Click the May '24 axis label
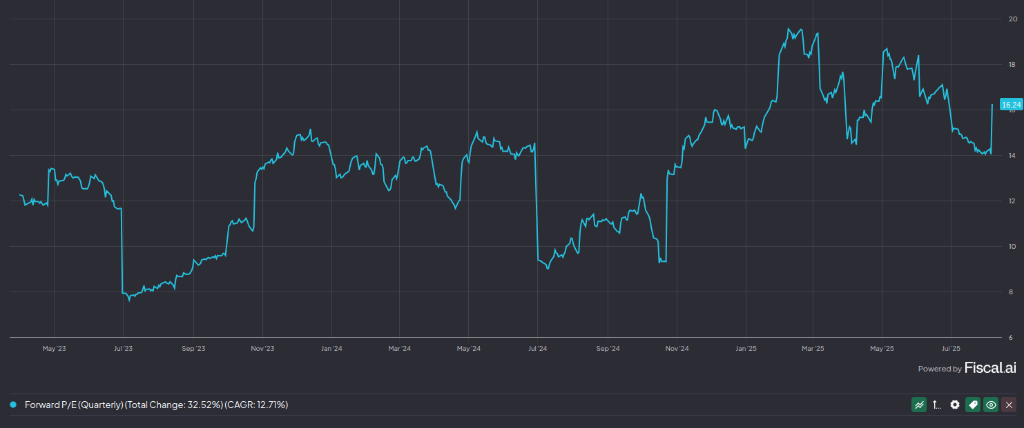This screenshot has height=428, width=1024. click(468, 349)
